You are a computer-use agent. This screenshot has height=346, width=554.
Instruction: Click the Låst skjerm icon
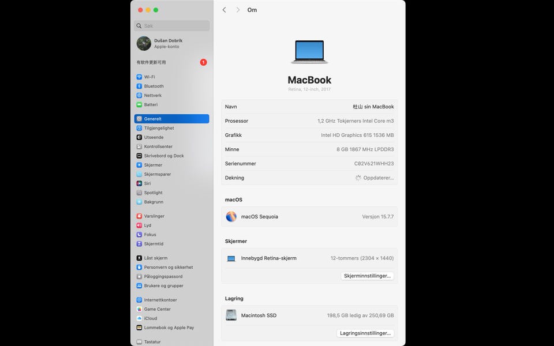coord(139,258)
